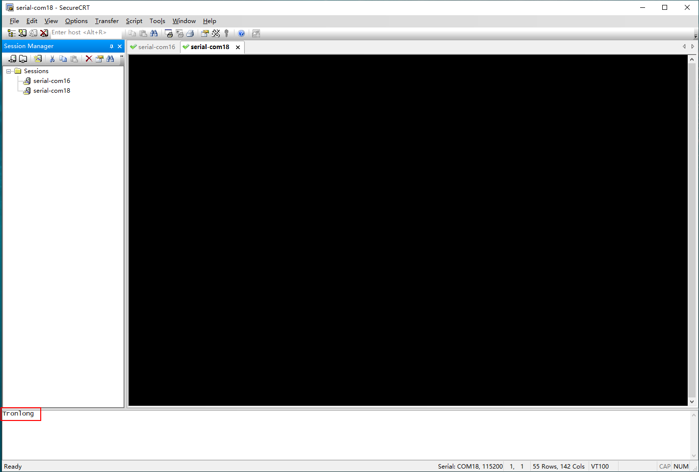Open the View menu
This screenshot has width=699, height=472.
(x=51, y=21)
